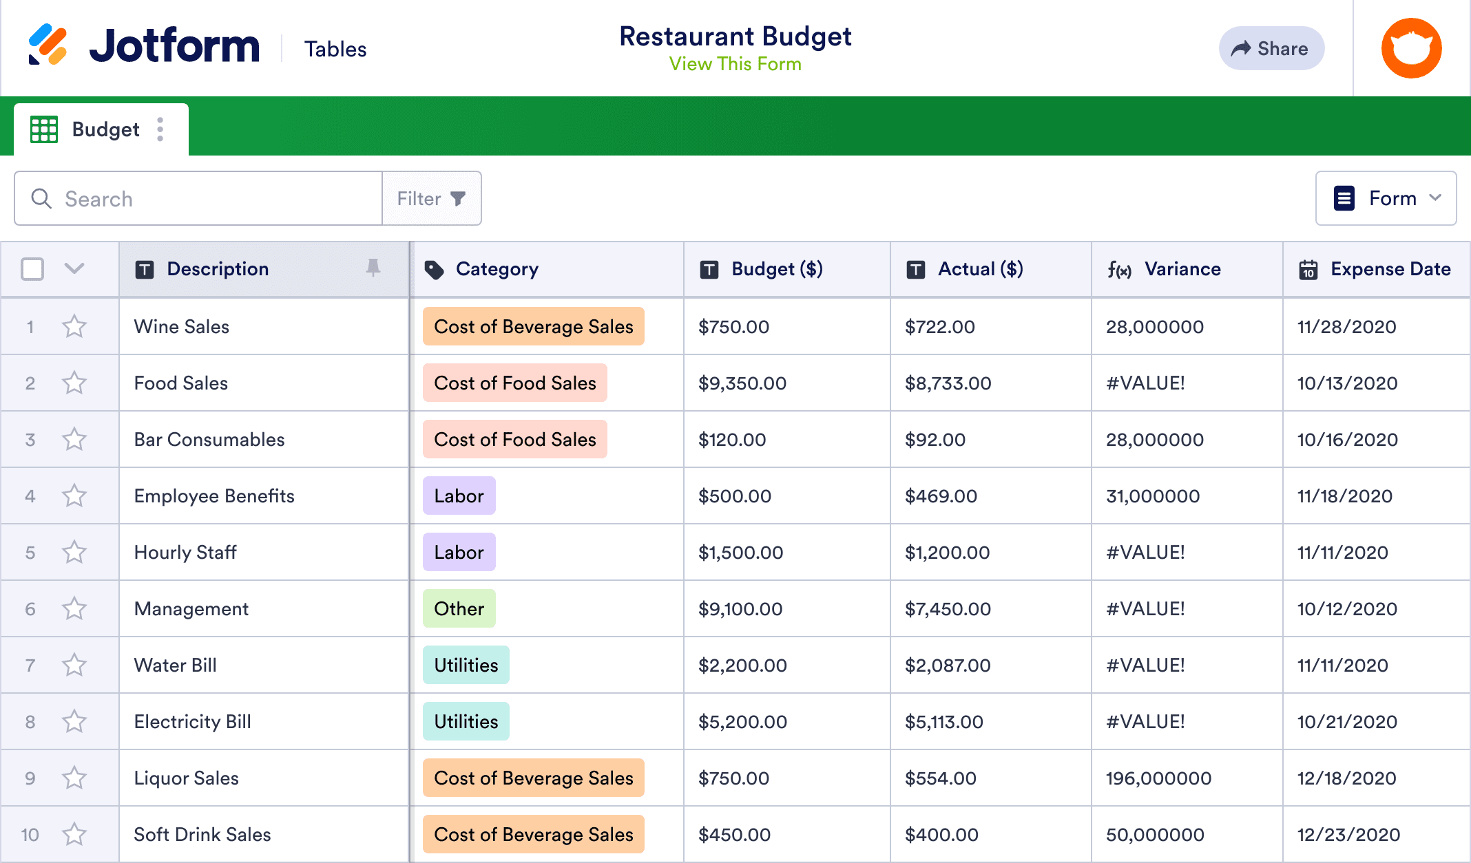Click the Search input field
The image size is (1471, 863).
(198, 198)
